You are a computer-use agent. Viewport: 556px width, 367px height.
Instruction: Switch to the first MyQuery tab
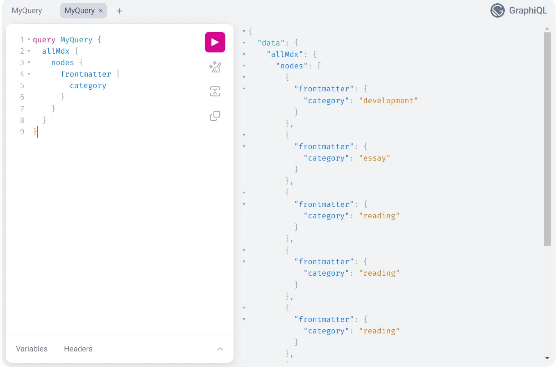pyautogui.click(x=27, y=11)
